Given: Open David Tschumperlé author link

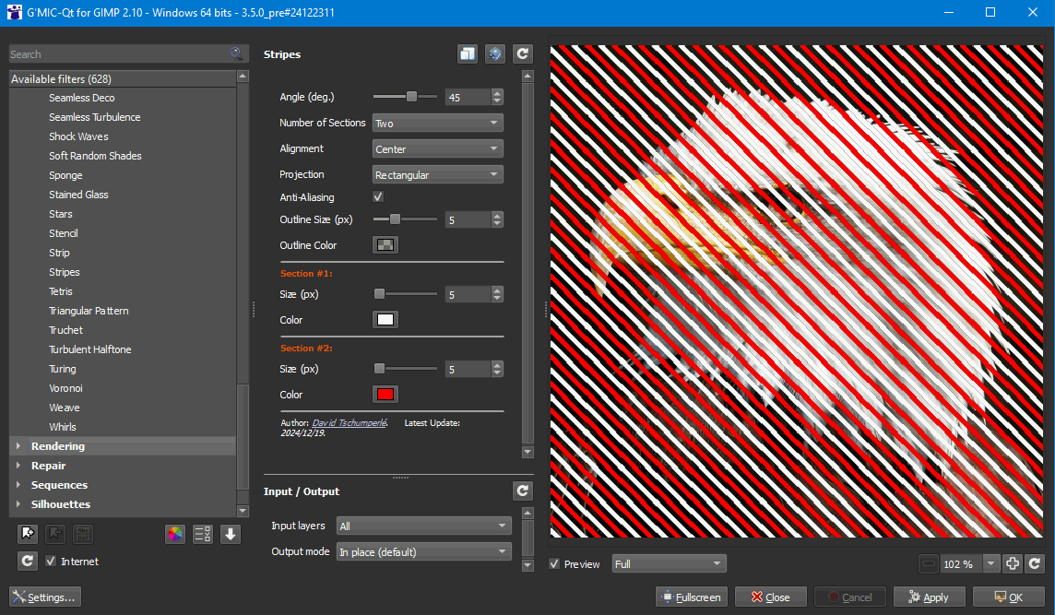Looking at the screenshot, I should (x=350, y=423).
